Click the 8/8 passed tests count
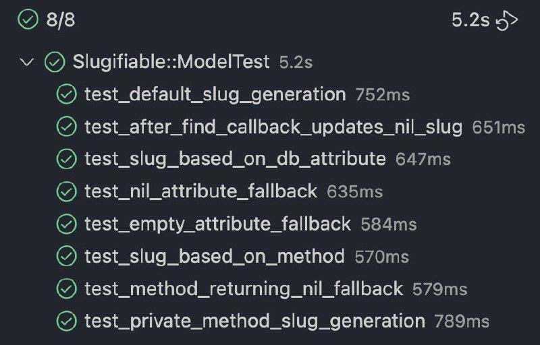 (x=60, y=21)
